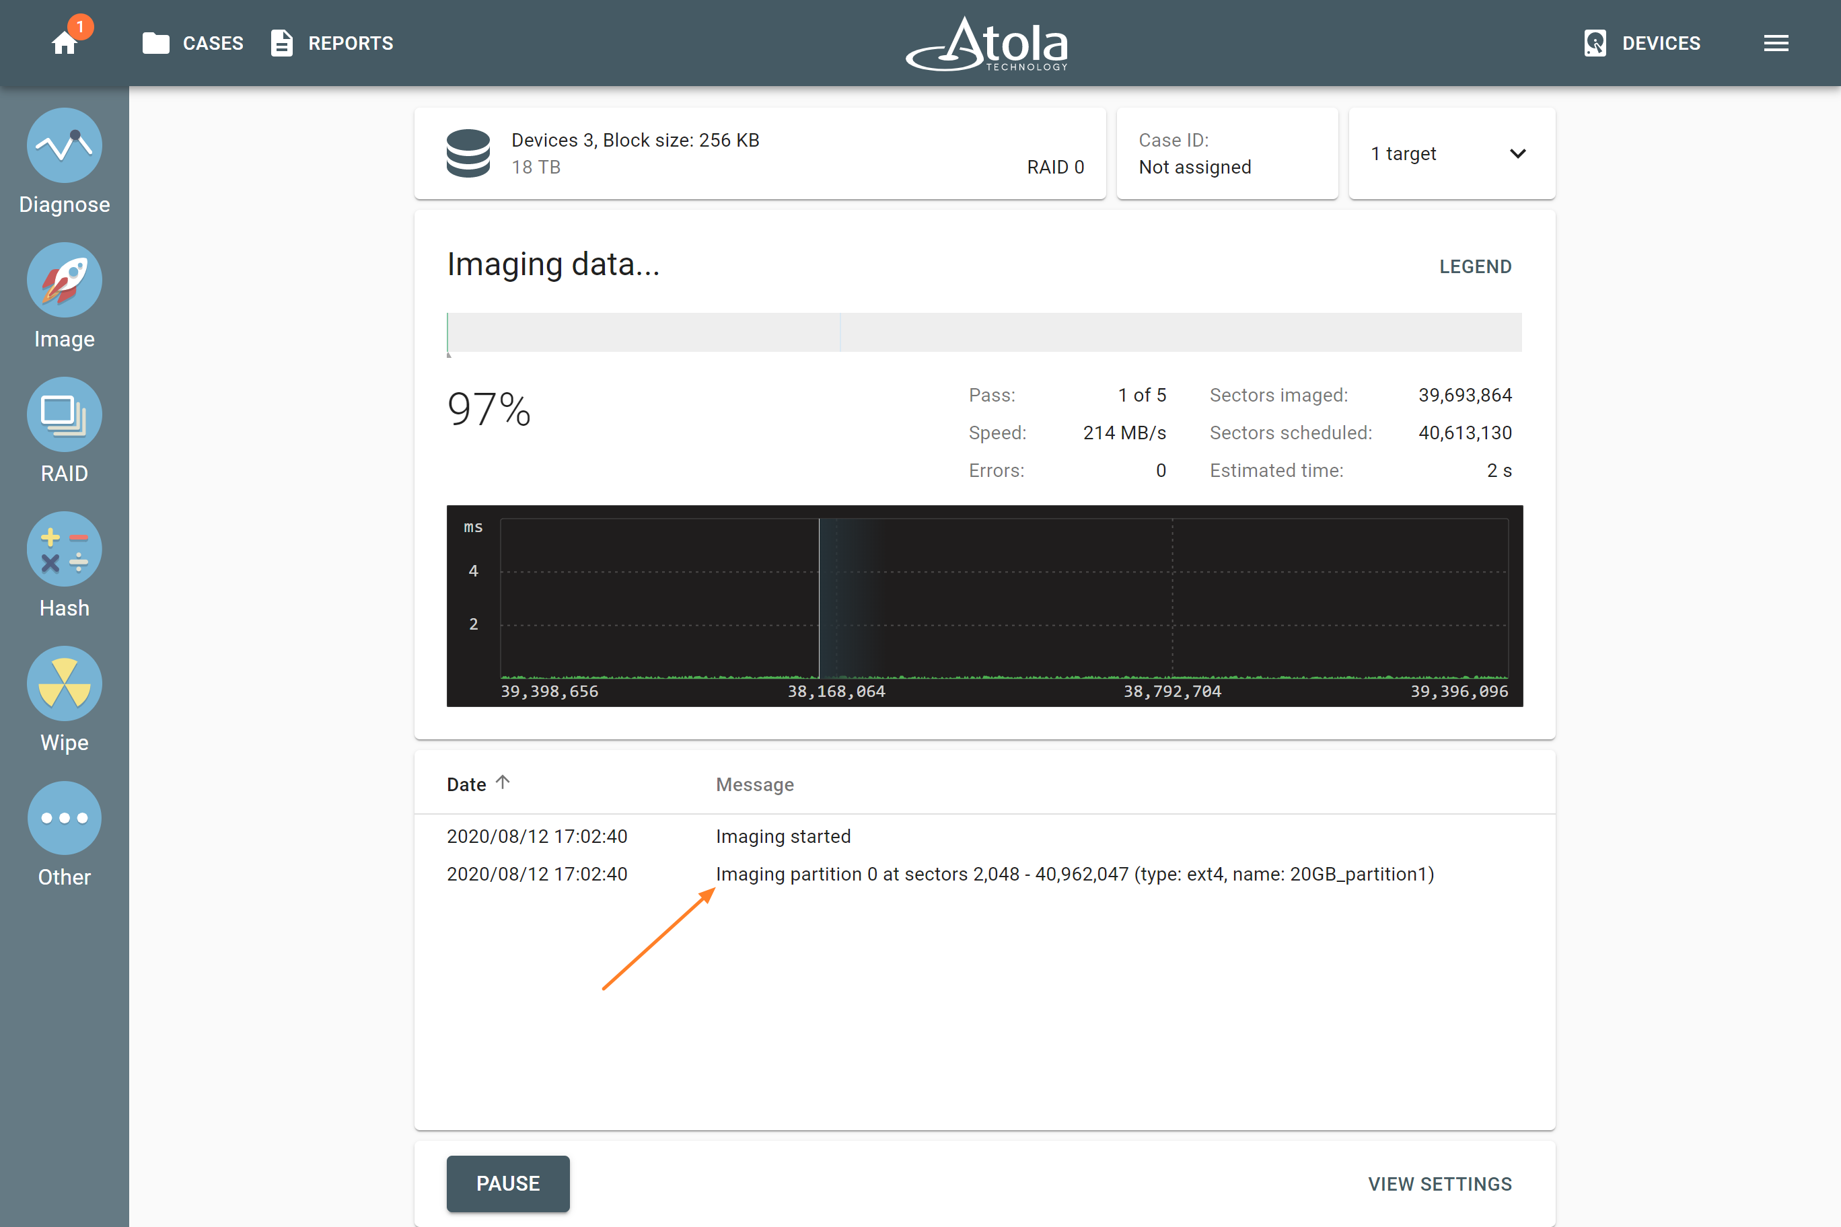Image resolution: width=1841 pixels, height=1227 pixels.
Task: Open the hamburger menu
Action: click(x=1776, y=43)
